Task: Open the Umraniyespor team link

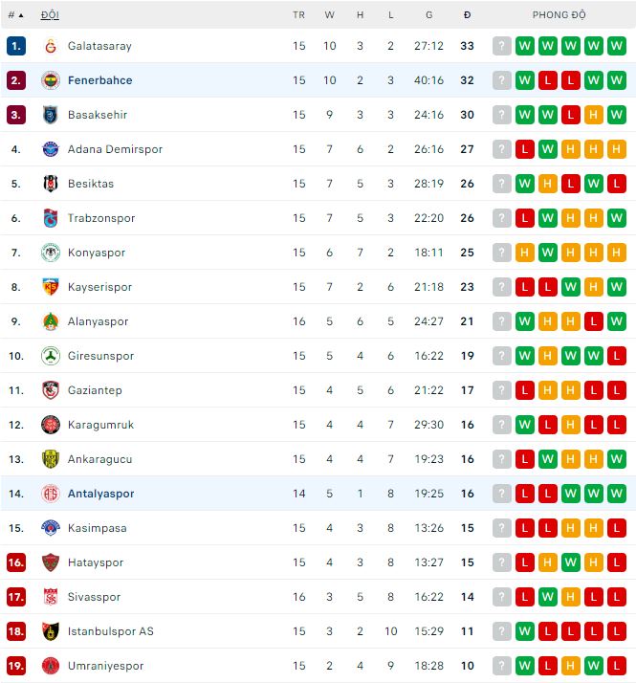Action: click(x=105, y=666)
